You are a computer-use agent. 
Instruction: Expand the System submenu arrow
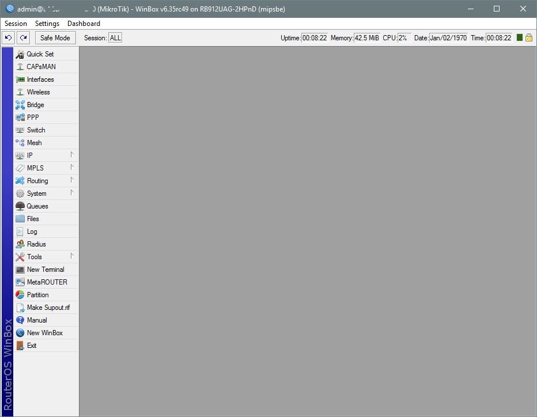(72, 193)
